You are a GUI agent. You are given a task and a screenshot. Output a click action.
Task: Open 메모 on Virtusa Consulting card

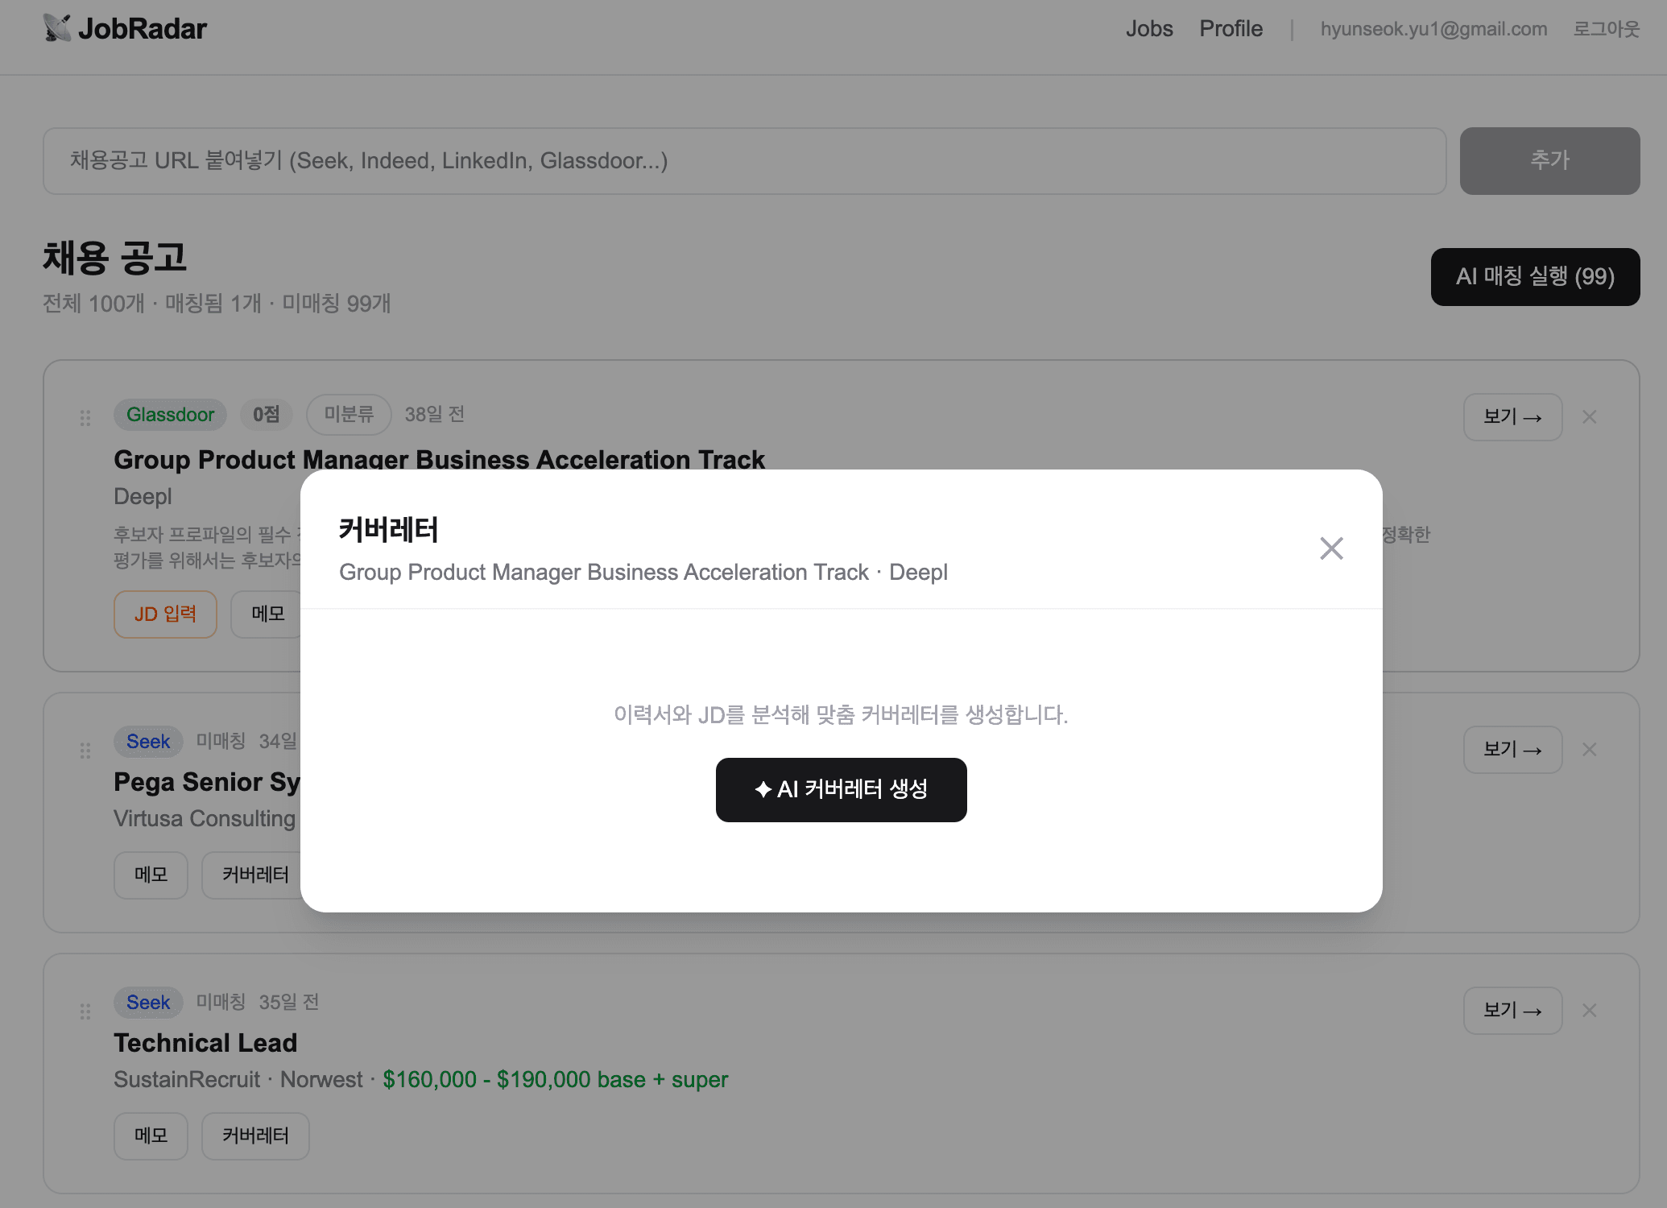pos(151,875)
